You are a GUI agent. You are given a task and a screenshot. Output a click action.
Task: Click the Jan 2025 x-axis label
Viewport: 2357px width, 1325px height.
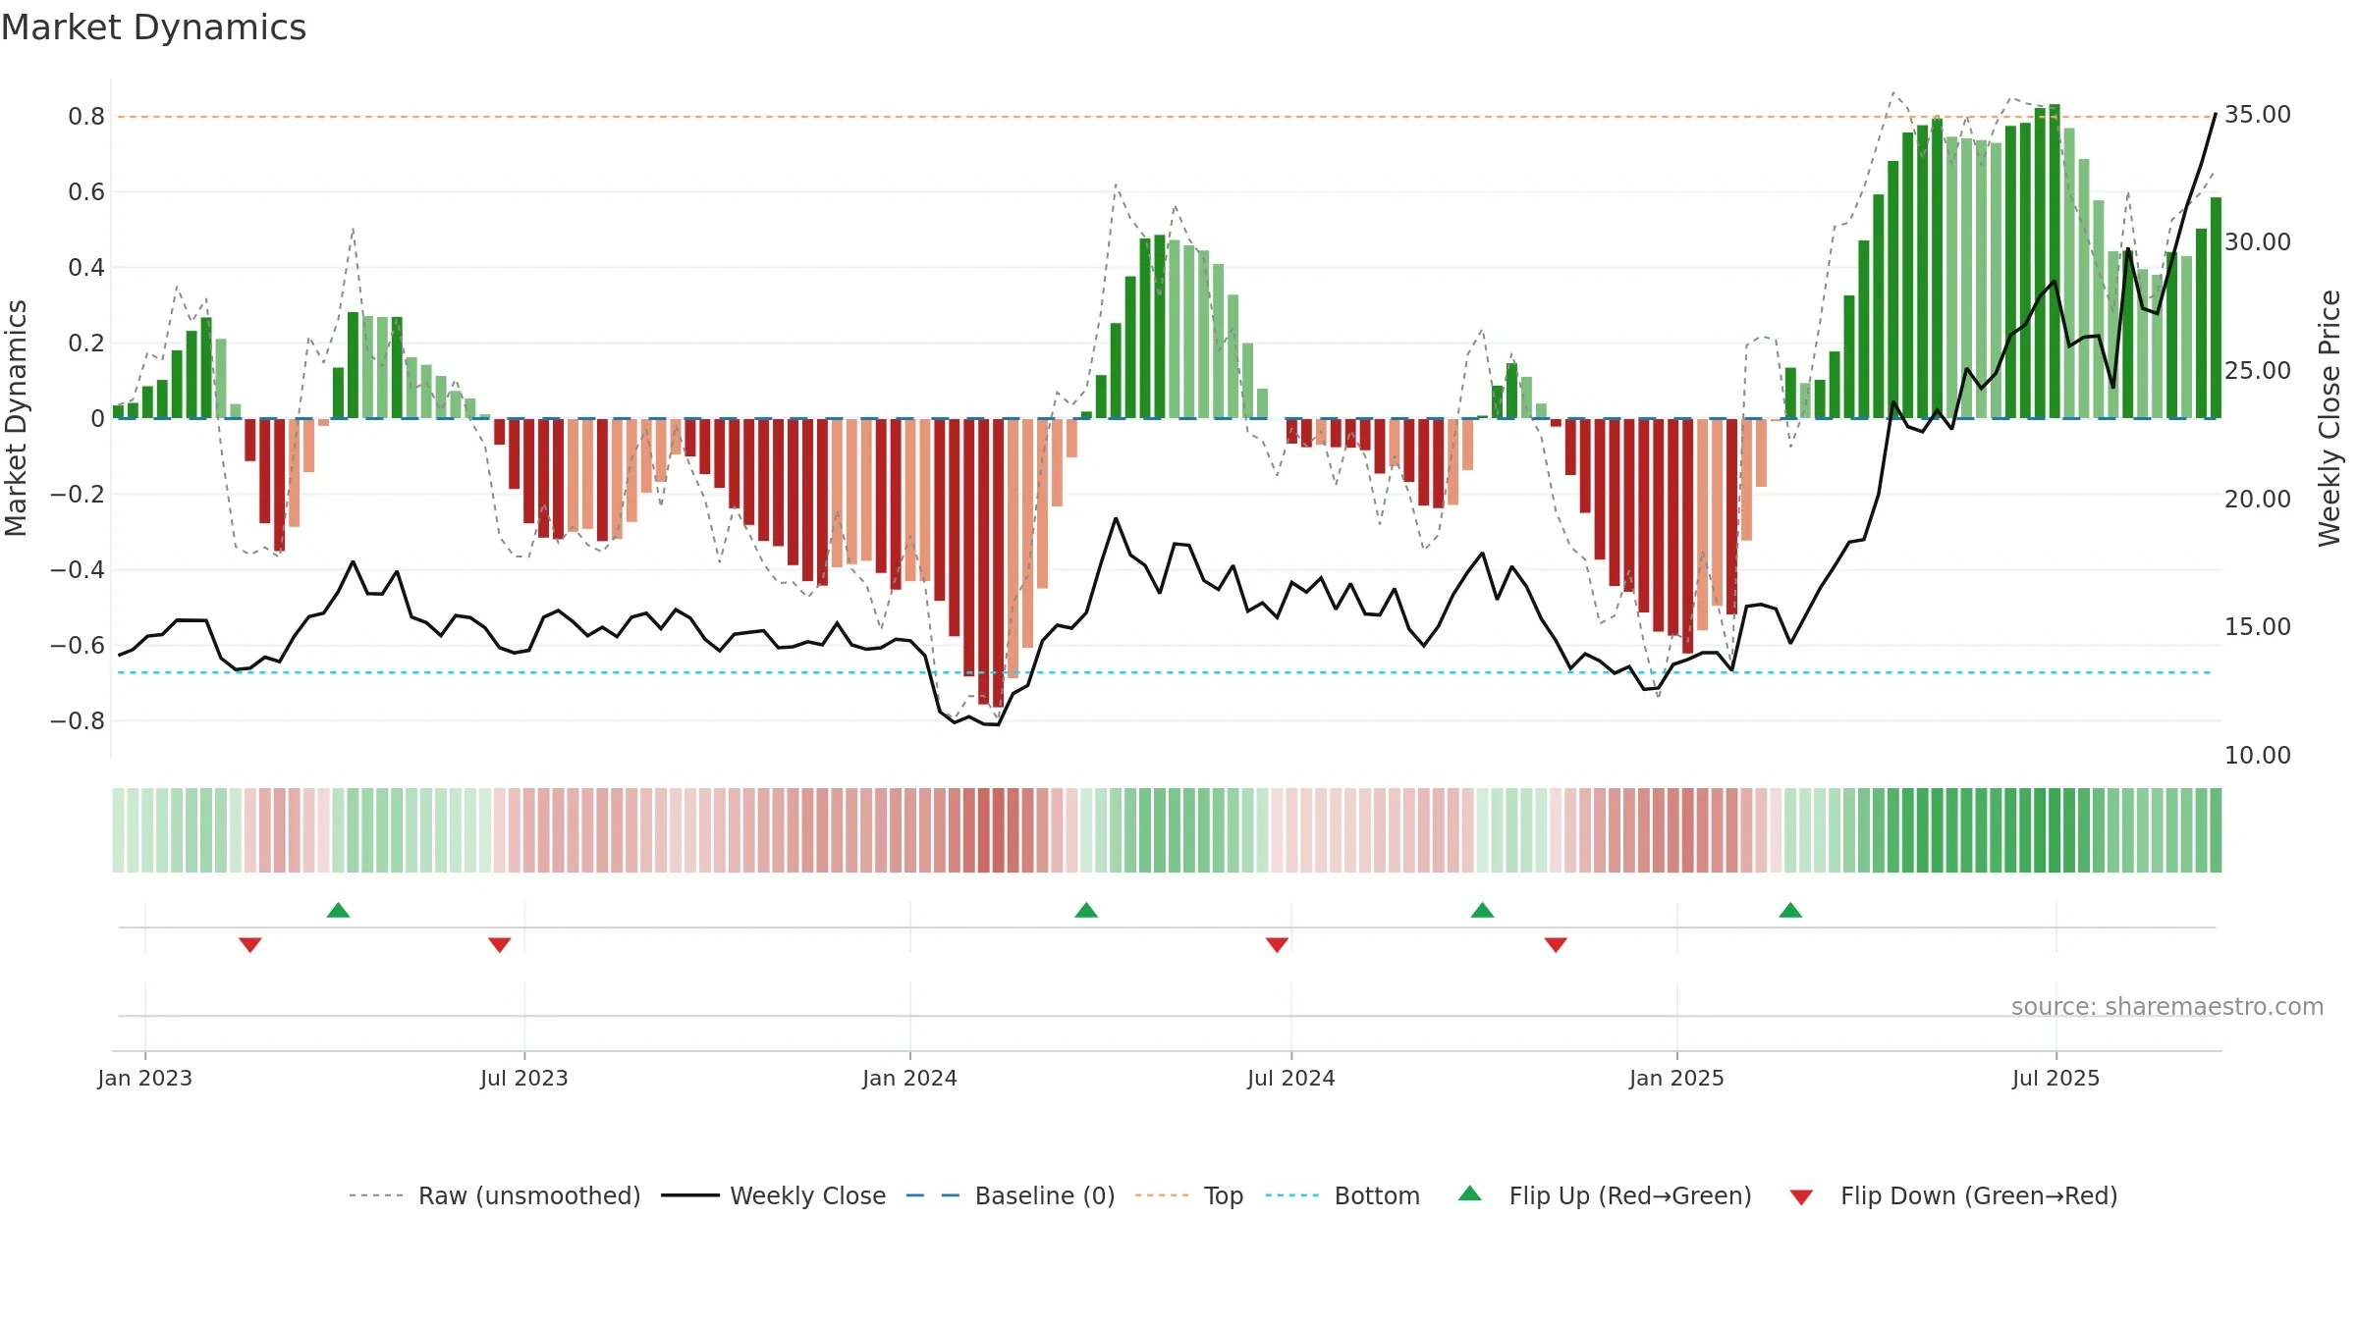pyautogui.click(x=1677, y=1078)
